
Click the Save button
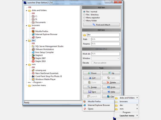pos(92,92)
